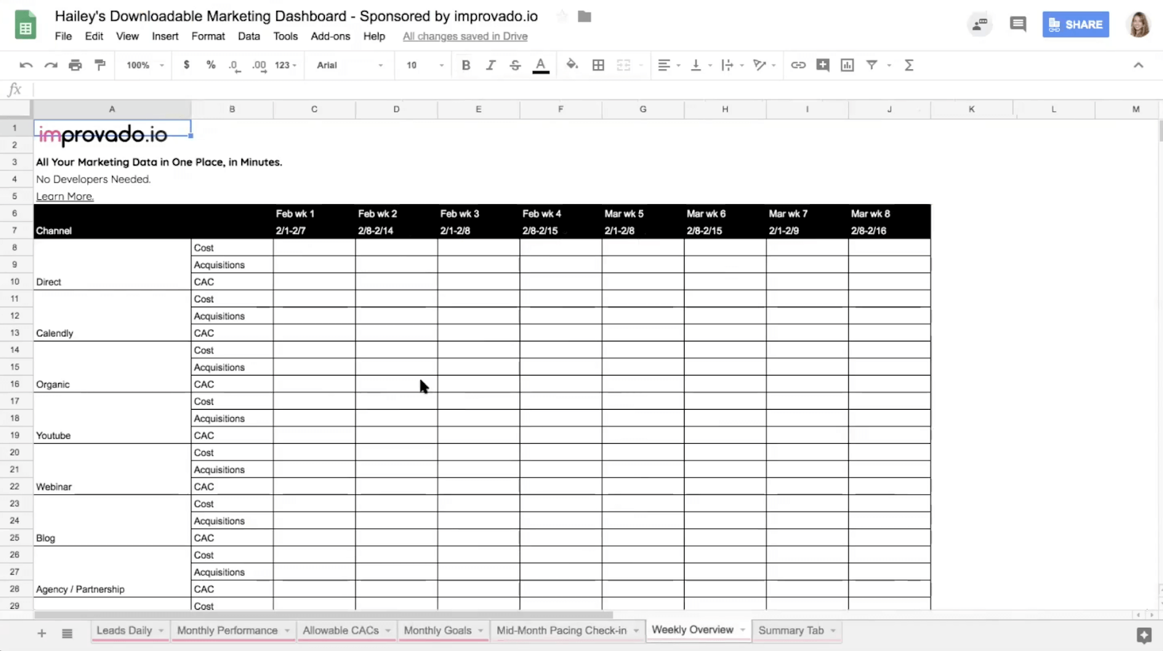Open the vertical align dropdown

pos(701,65)
